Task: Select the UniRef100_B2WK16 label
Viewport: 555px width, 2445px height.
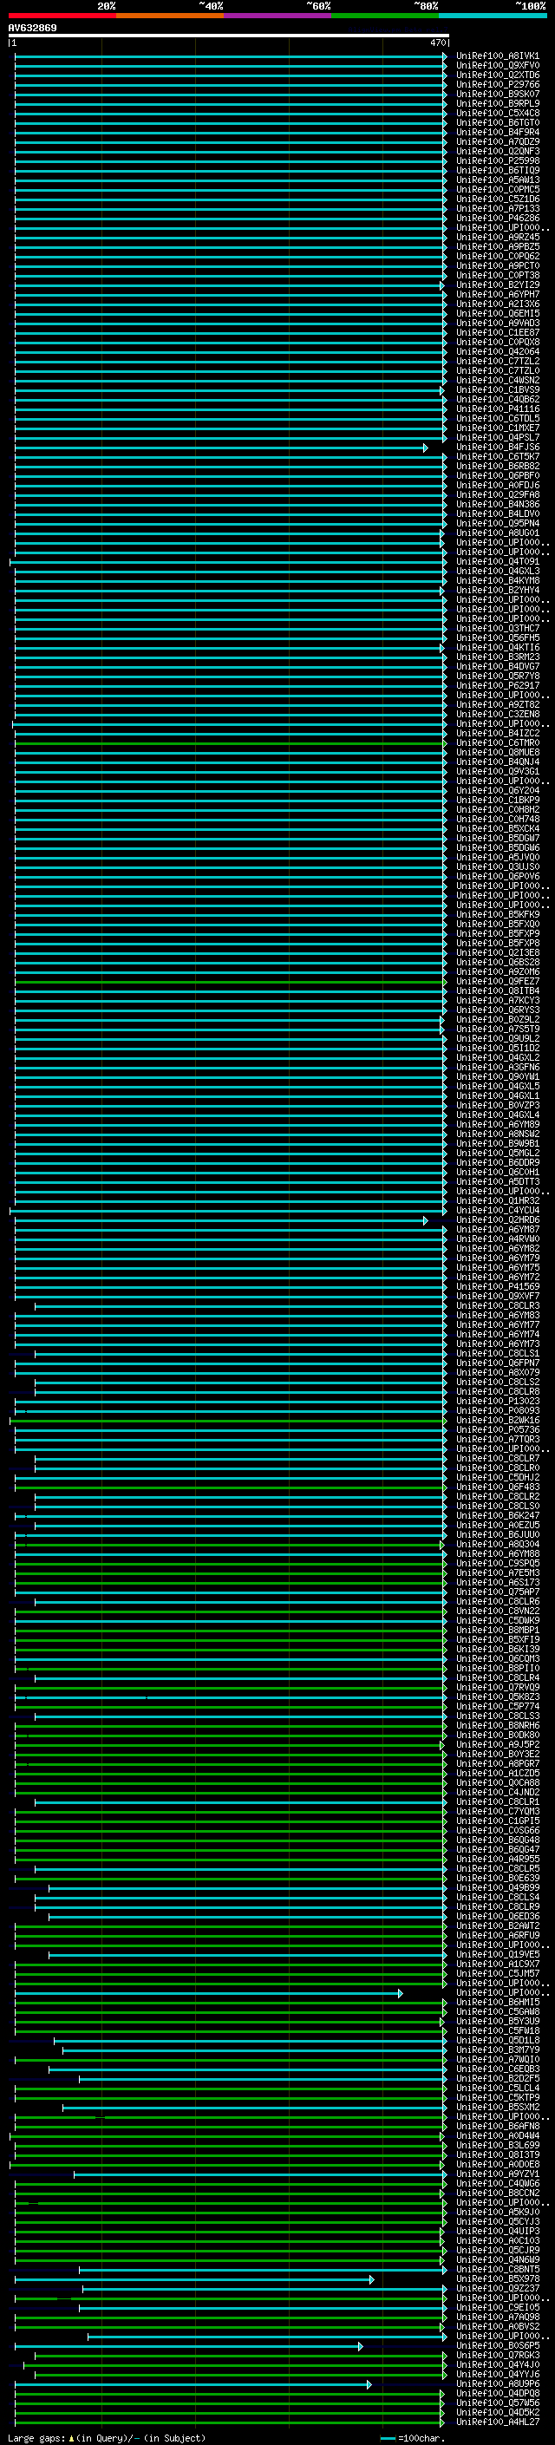Action: (x=497, y=1421)
